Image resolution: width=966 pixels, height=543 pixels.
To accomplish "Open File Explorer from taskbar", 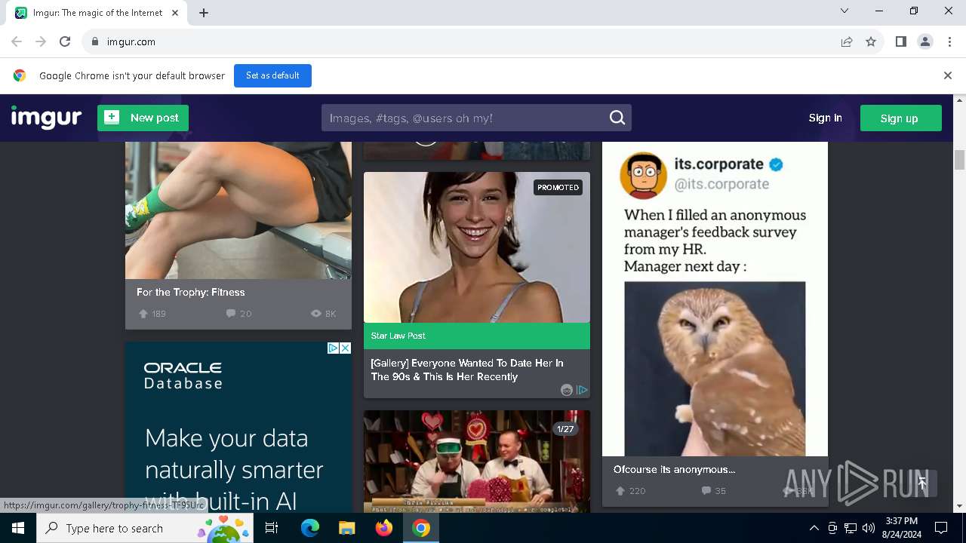I will coord(346,528).
